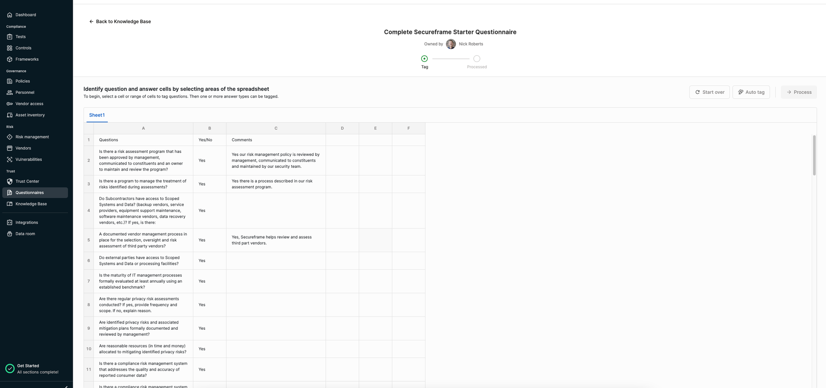Select the row 11 compliance risk question cell
Viewport: 826px width, 388px height.
click(x=143, y=370)
